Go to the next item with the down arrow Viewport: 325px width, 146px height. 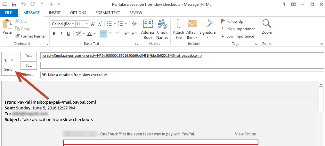coord(52,4)
